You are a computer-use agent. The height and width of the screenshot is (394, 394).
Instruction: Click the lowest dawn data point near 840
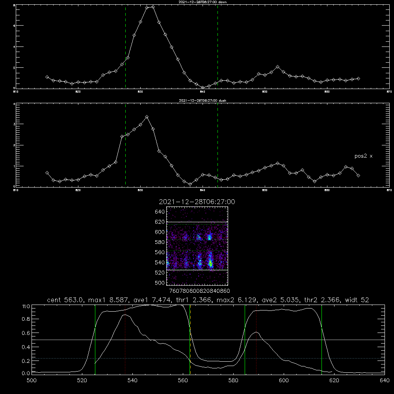pos(203,88)
